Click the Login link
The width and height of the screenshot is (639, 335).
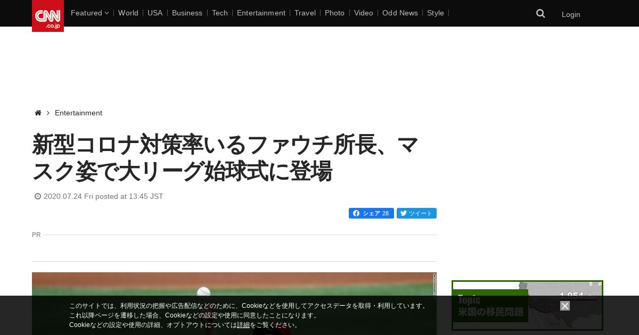tap(571, 14)
